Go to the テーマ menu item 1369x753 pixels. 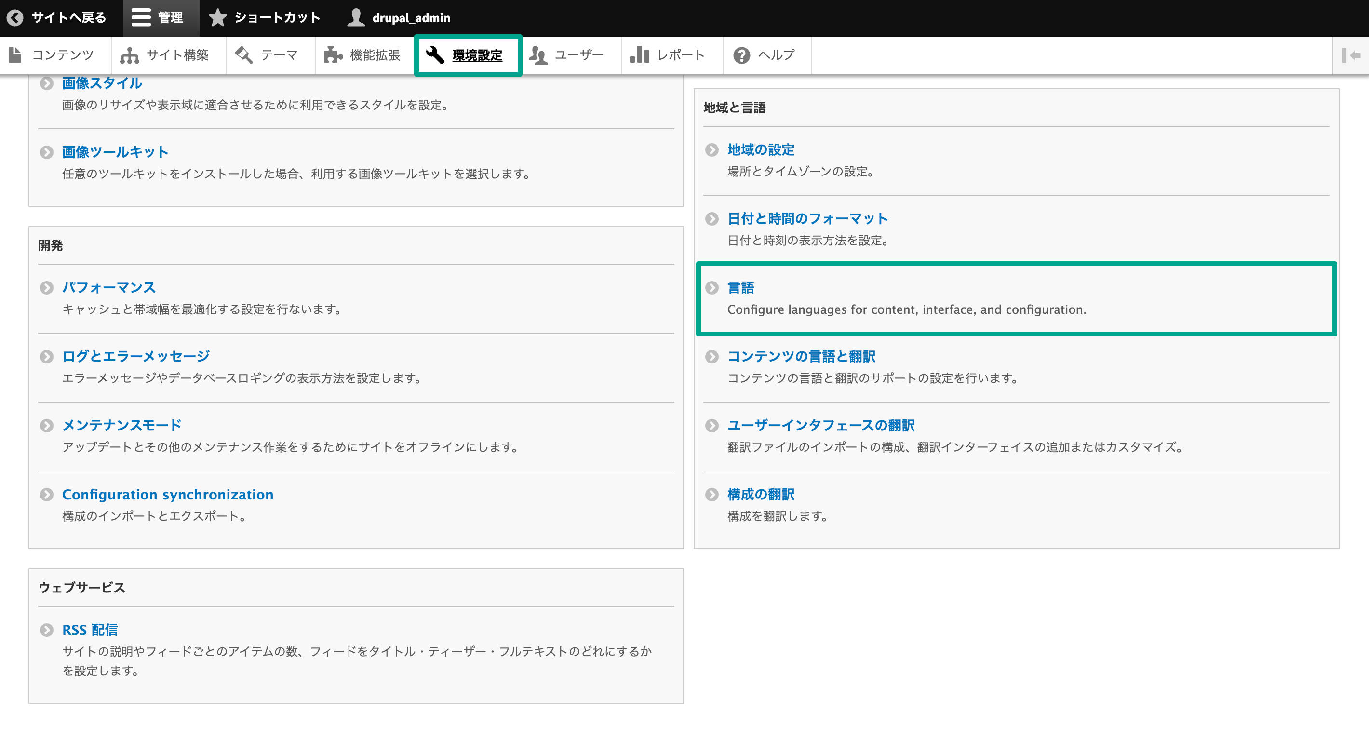click(x=270, y=55)
